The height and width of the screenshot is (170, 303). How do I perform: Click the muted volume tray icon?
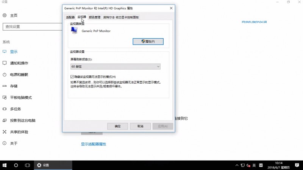tap(248, 165)
